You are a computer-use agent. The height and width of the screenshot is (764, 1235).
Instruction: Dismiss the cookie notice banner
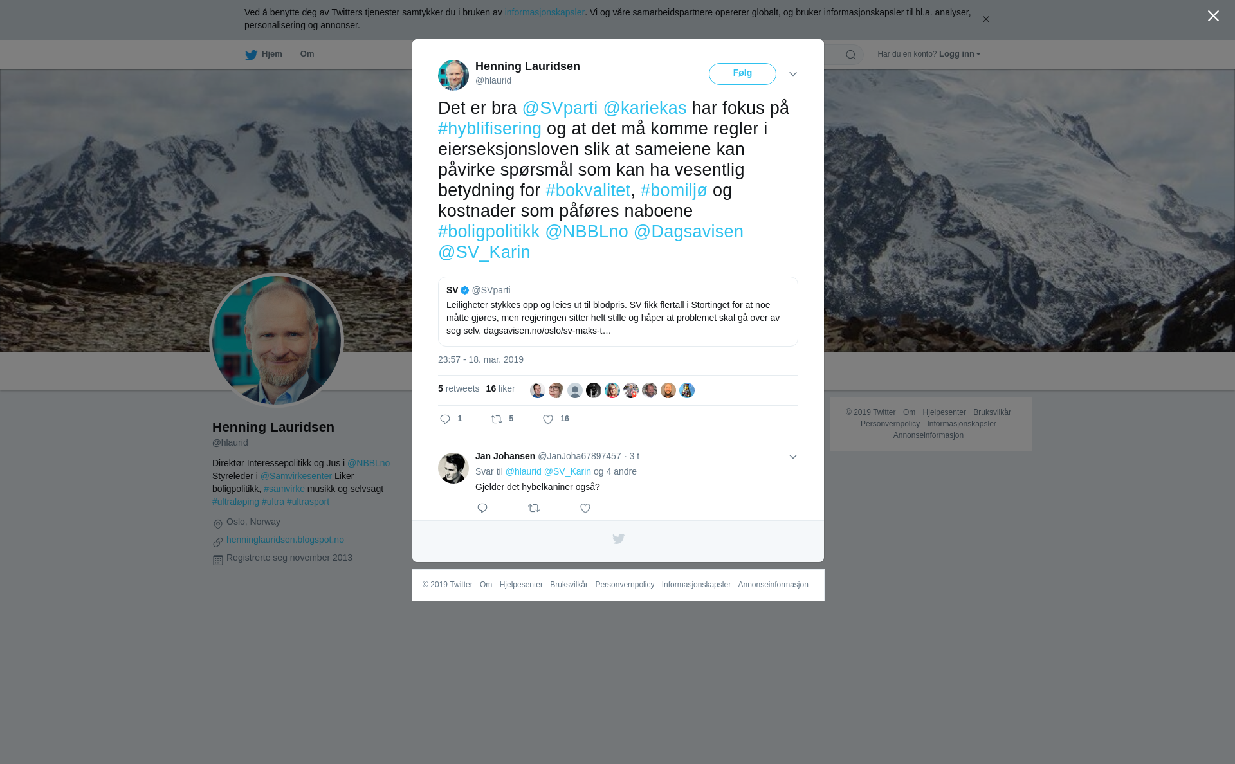[985, 19]
